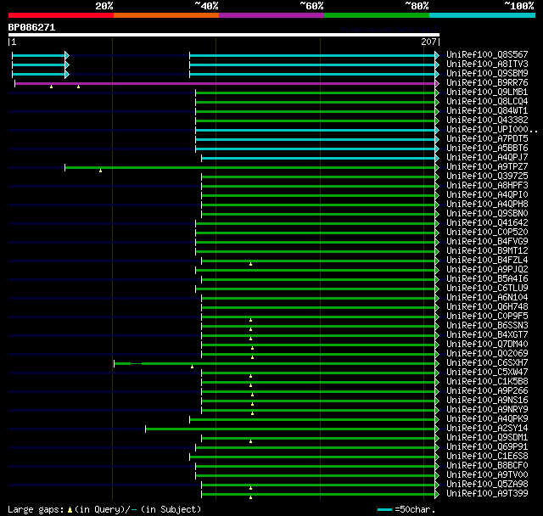Select UniRef100_A9PJQ2 label
The height and width of the screenshot is (516, 543).
tap(487, 270)
